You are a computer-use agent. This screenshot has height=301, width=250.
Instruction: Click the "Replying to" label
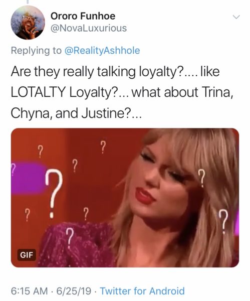36,51
